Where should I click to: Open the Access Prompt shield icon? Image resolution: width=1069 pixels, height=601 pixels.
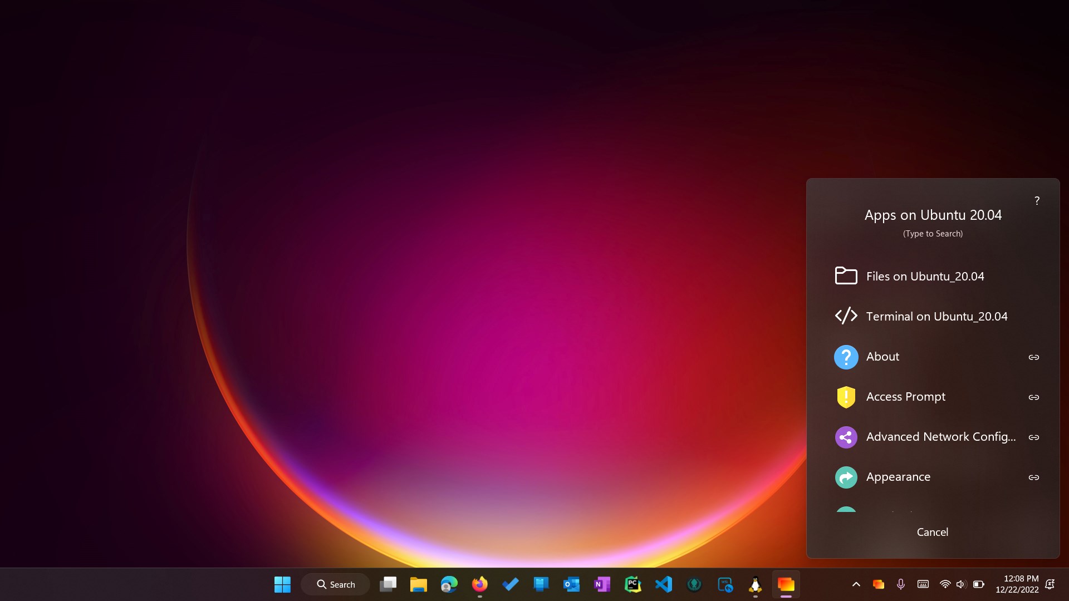pyautogui.click(x=846, y=397)
